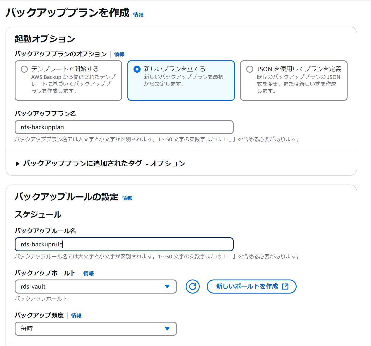Select テンプレートで開始する radio option

24,69
